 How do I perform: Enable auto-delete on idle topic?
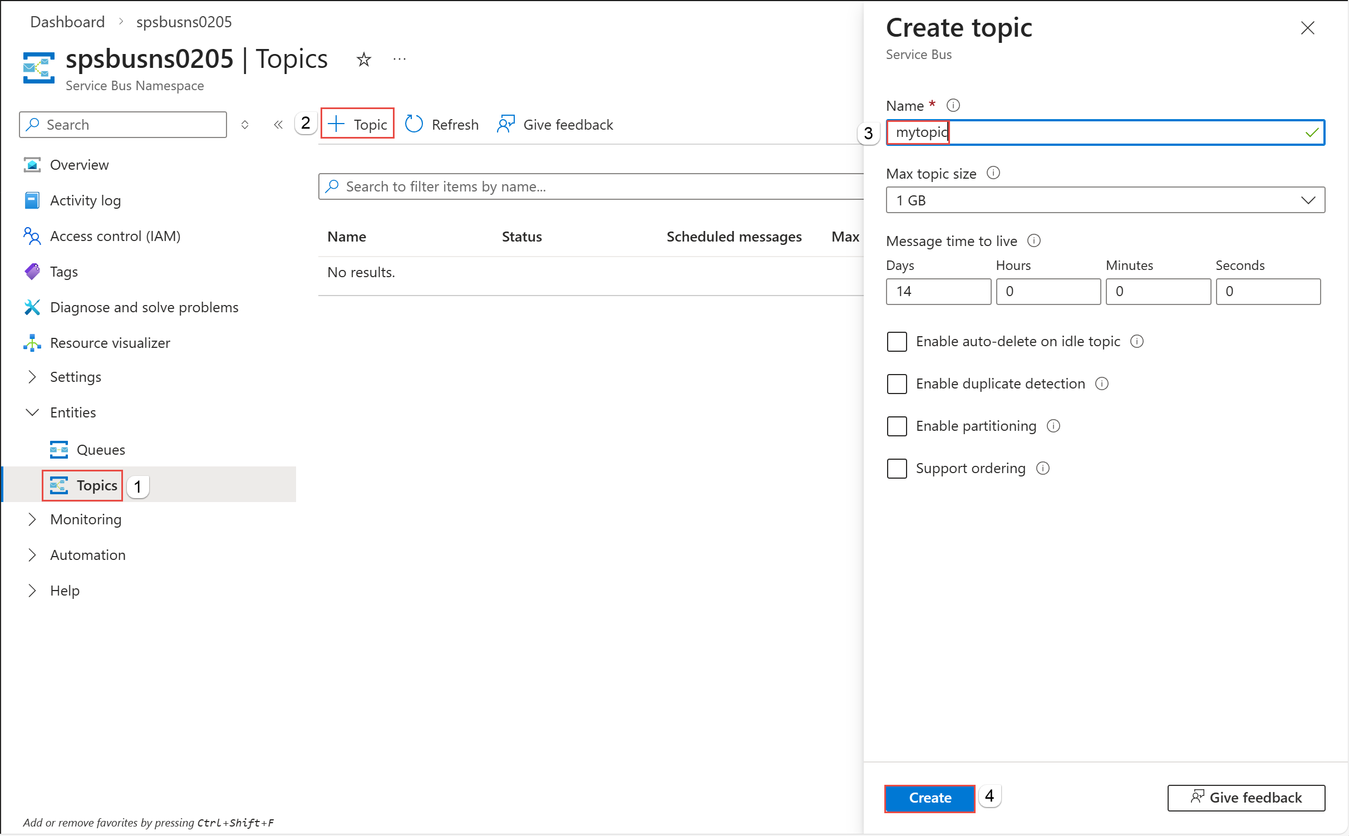[897, 341]
